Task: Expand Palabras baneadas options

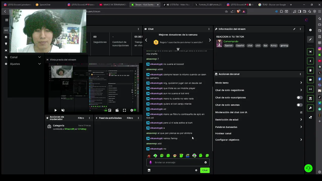Action: 259,127
